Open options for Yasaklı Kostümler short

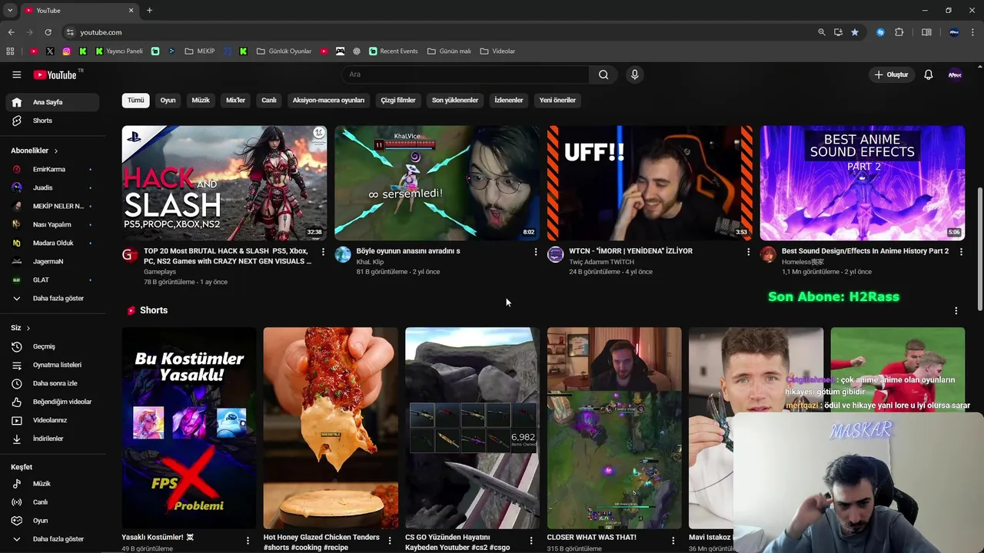248,541
